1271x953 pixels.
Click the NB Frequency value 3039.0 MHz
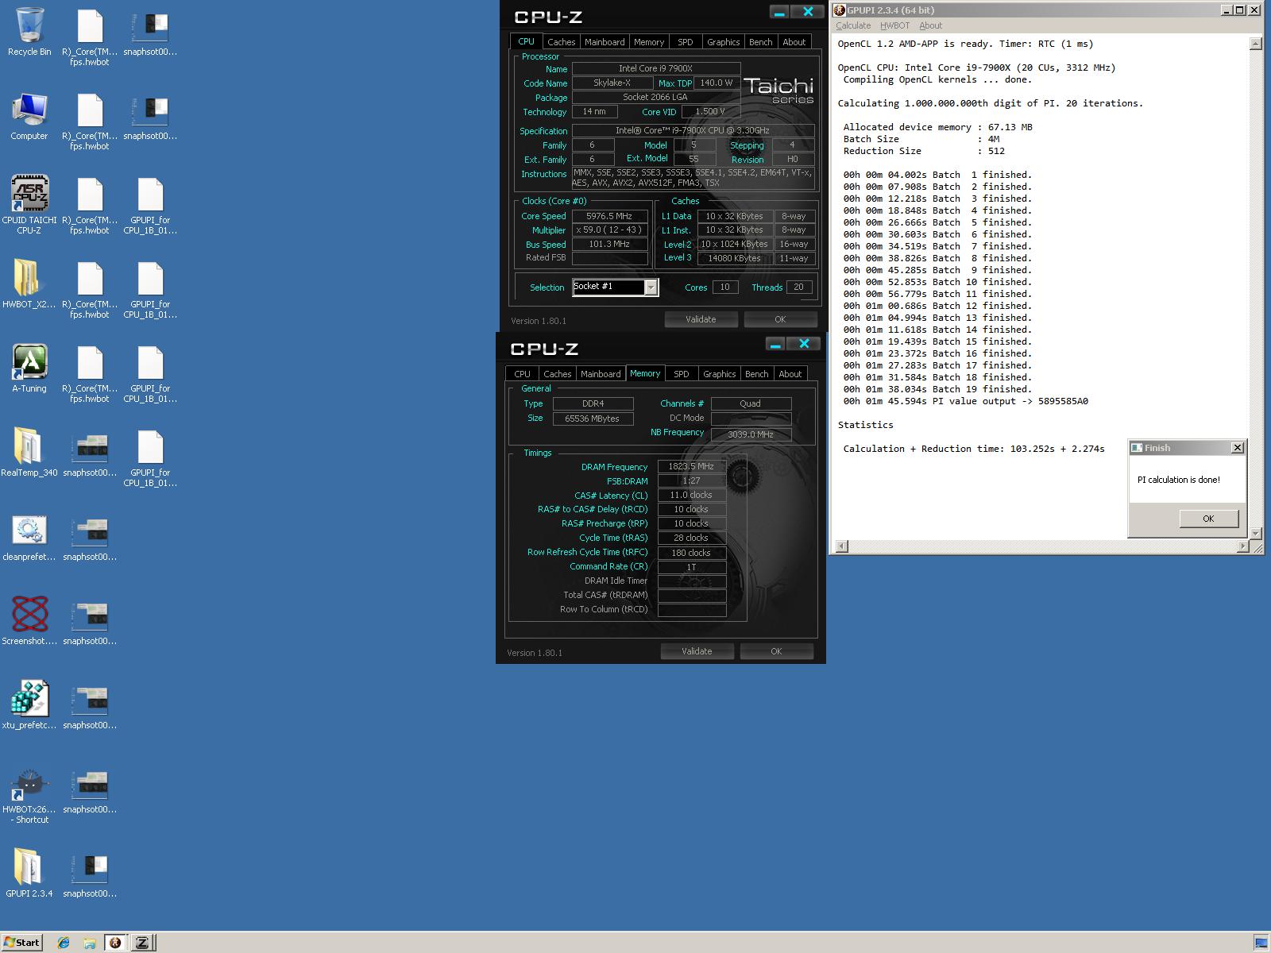tap(751, 434)
